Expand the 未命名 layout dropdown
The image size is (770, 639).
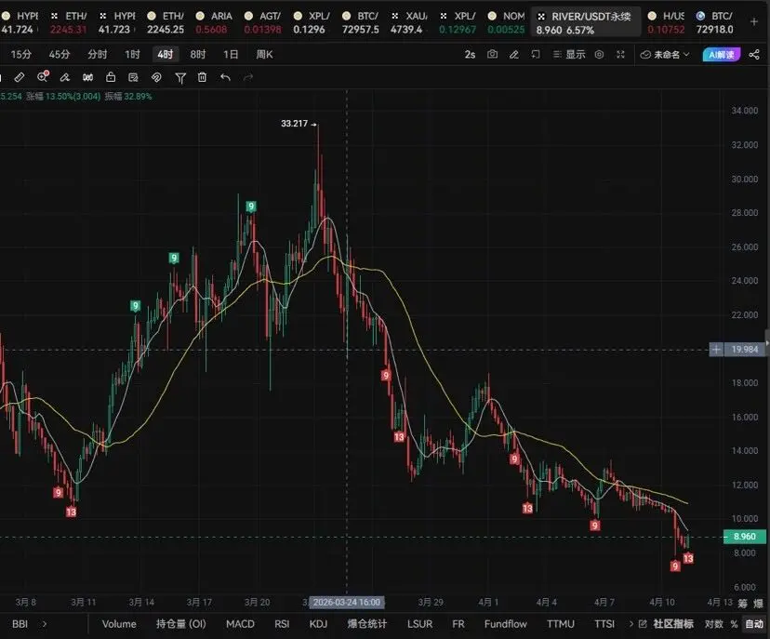click(x=666, y=55)
